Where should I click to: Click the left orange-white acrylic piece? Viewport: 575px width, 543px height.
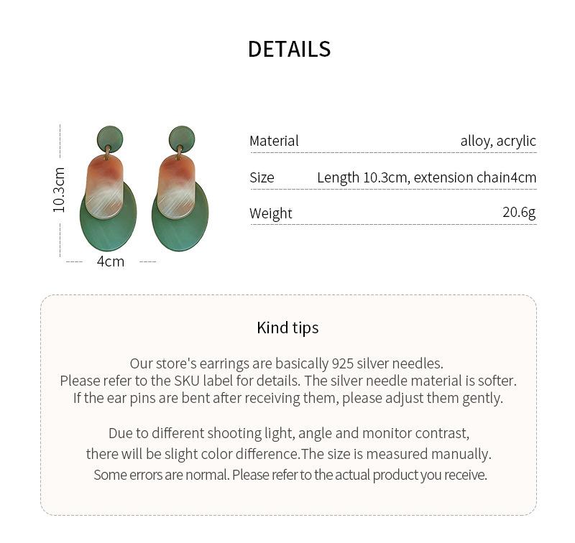pyautogui.click(x=104, y=187)
